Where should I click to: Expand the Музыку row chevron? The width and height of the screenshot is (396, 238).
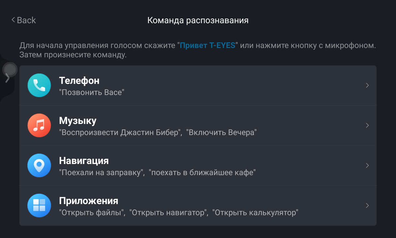pos(367,125)
